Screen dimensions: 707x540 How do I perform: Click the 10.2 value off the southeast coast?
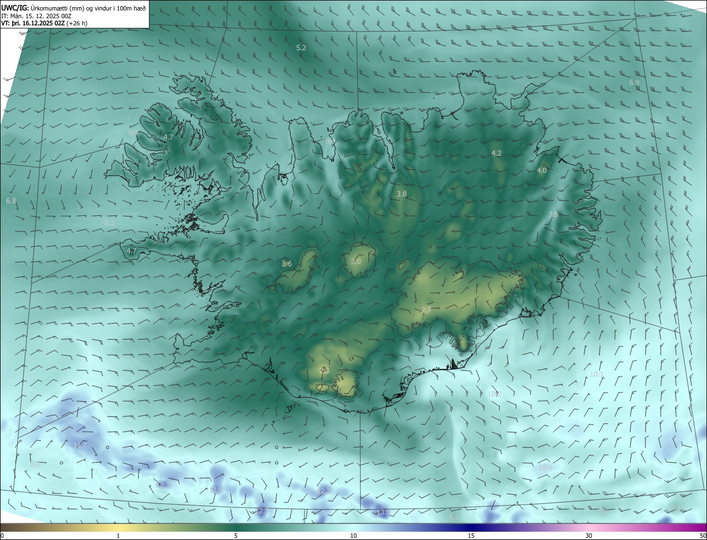click(494, 394)
